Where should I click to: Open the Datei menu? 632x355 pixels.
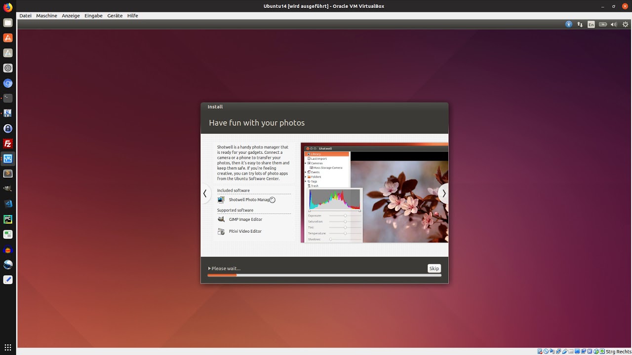[x=25, y=16]
